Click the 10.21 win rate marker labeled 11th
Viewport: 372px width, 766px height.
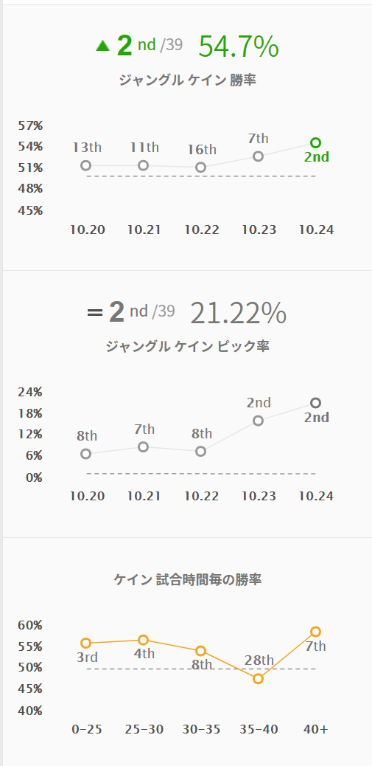pos(144,165)
